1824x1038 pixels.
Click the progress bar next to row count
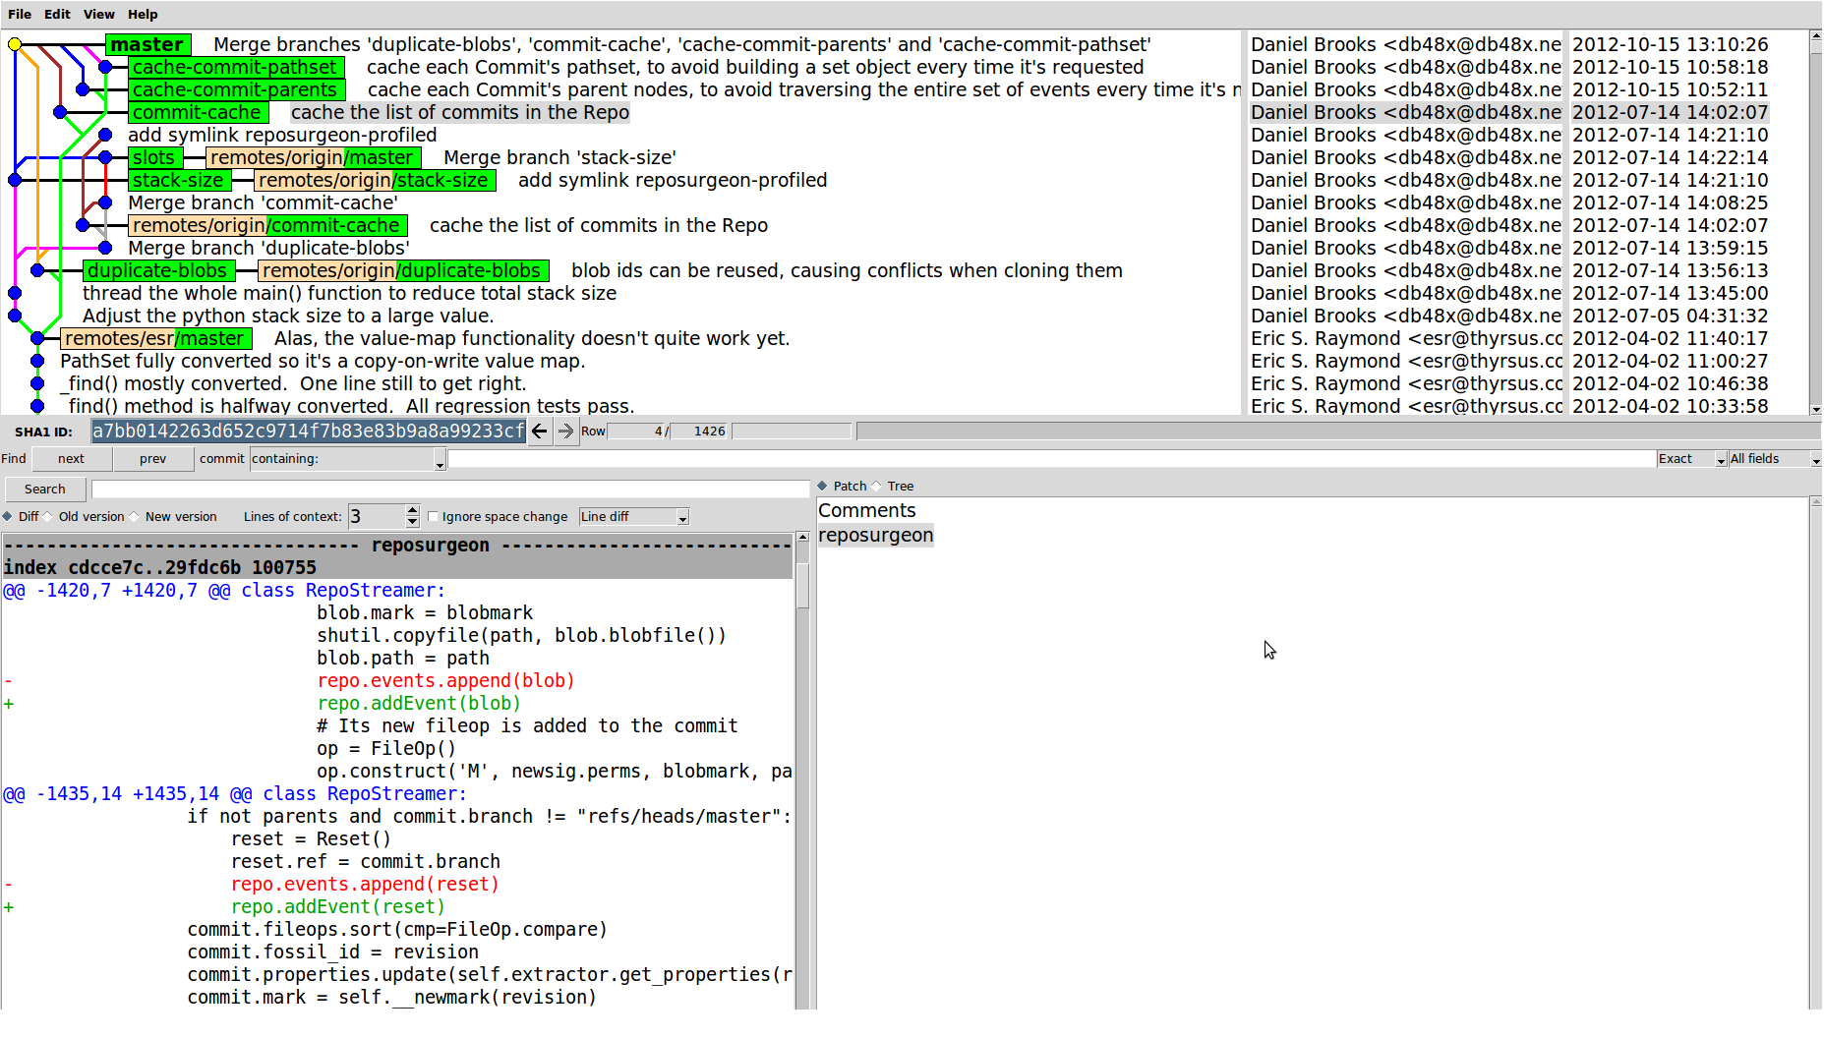(x=792, y=431)
